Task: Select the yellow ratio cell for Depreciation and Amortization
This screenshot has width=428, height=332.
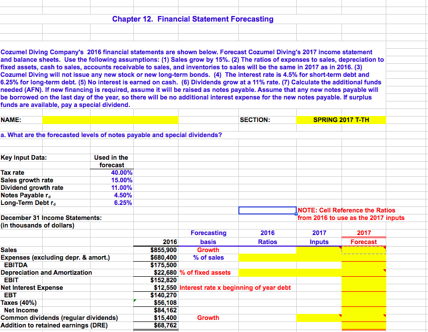Action: [267, 272]
